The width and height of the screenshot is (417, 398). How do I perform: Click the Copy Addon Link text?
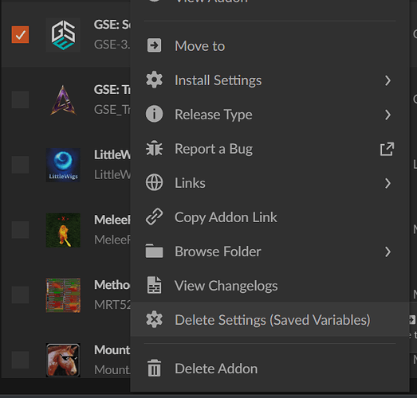226,217
